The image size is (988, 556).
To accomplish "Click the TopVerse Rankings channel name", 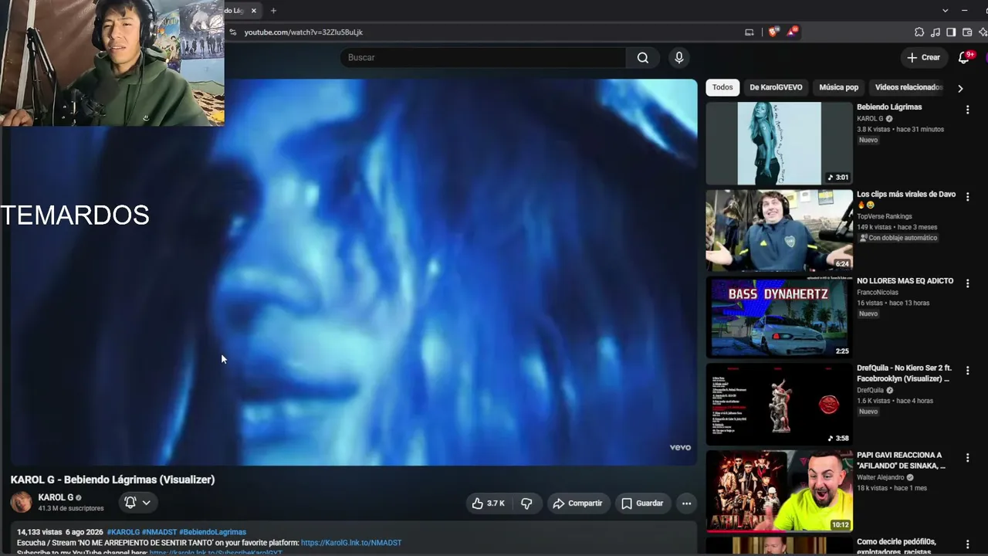I will [x=885, y=216].
